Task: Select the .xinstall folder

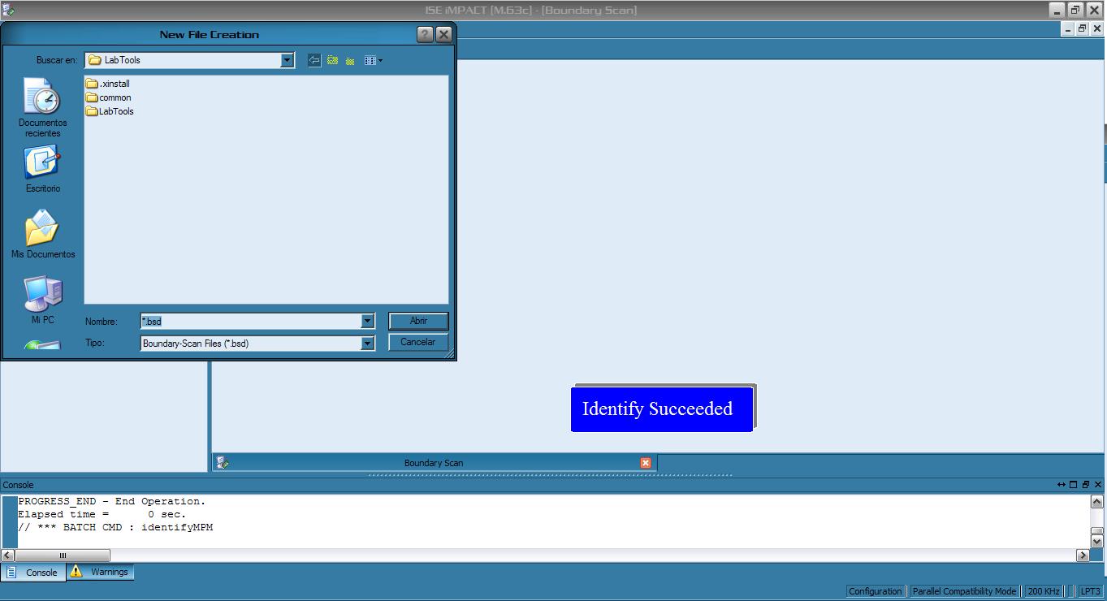Action: pos(108,84)
